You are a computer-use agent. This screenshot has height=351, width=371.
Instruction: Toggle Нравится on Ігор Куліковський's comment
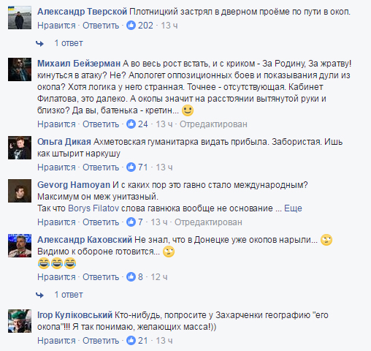(x=56, y=341)
